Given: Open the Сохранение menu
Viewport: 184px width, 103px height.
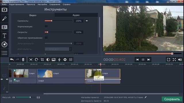Looking at the screenshot, I should coord(55,5).
